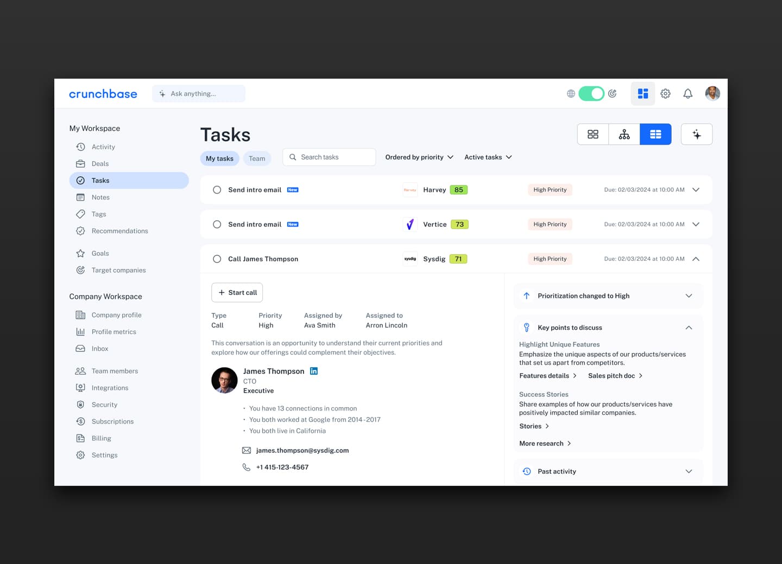The height and width of the screenshot is (564, 782).
Task: Select the Team tab
Action: [257, 158]
